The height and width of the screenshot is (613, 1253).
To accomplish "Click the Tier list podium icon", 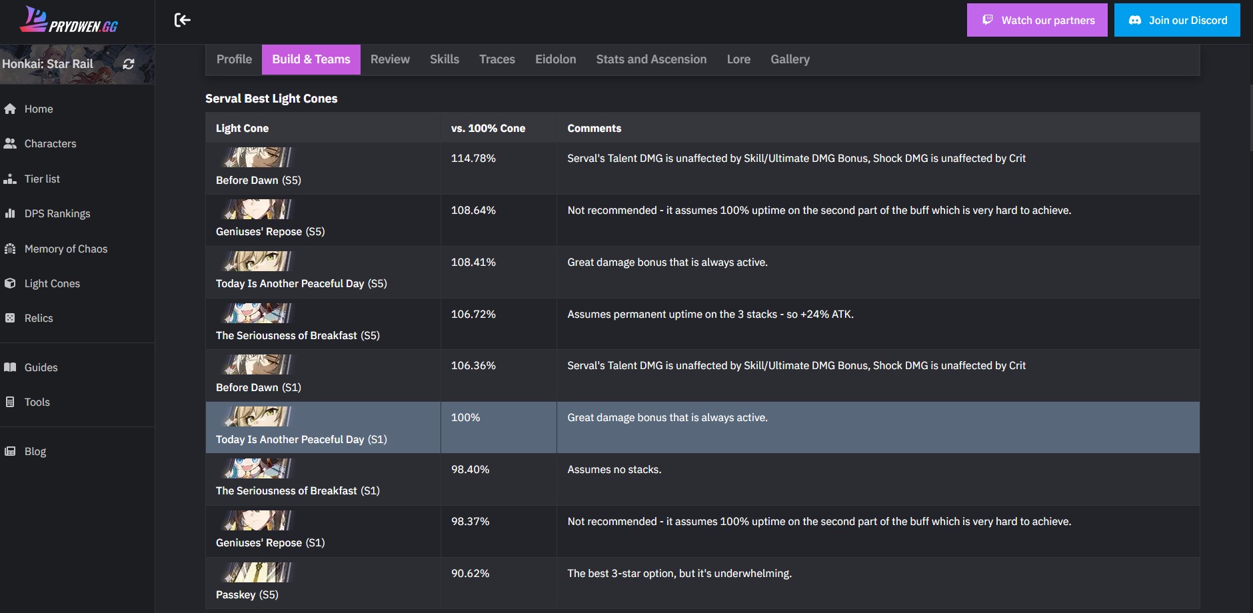I will (10, 179).
